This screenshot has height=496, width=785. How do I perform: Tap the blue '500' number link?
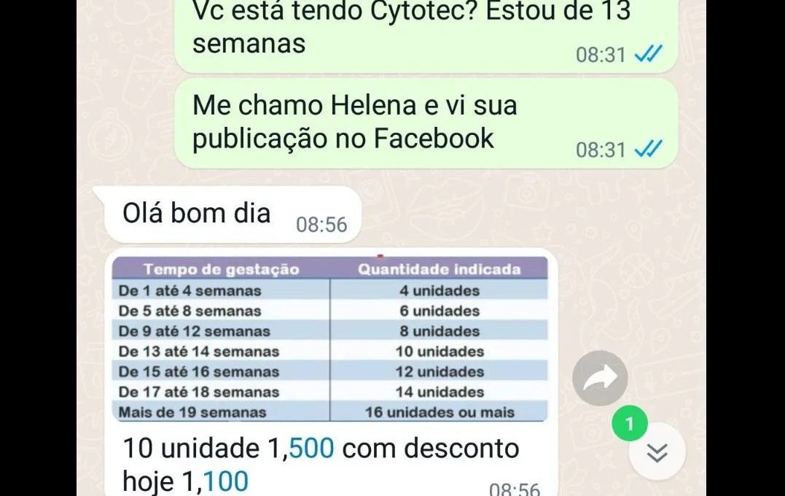point(311,448)
